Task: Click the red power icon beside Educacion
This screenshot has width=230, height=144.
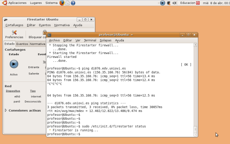Action: (x=198, y=3)
